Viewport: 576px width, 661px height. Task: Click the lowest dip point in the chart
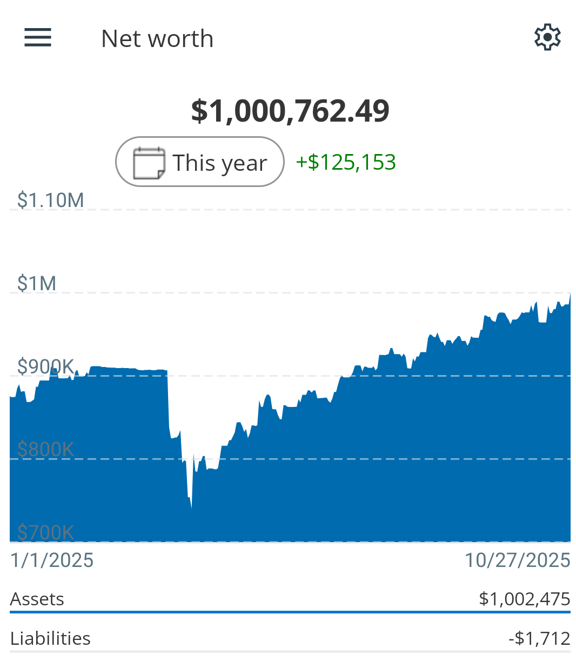click(191, 507)
